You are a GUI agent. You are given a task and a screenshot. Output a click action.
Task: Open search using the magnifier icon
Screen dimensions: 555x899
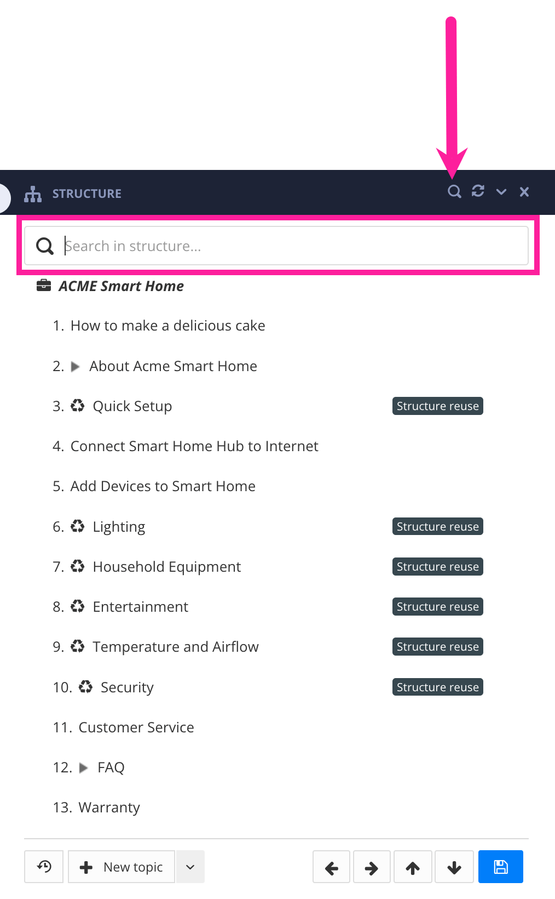coord(454,192)
